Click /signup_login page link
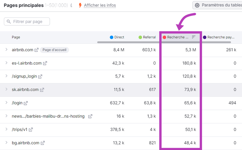This screenshot has width=242, height=150. [x=25, y=76]
